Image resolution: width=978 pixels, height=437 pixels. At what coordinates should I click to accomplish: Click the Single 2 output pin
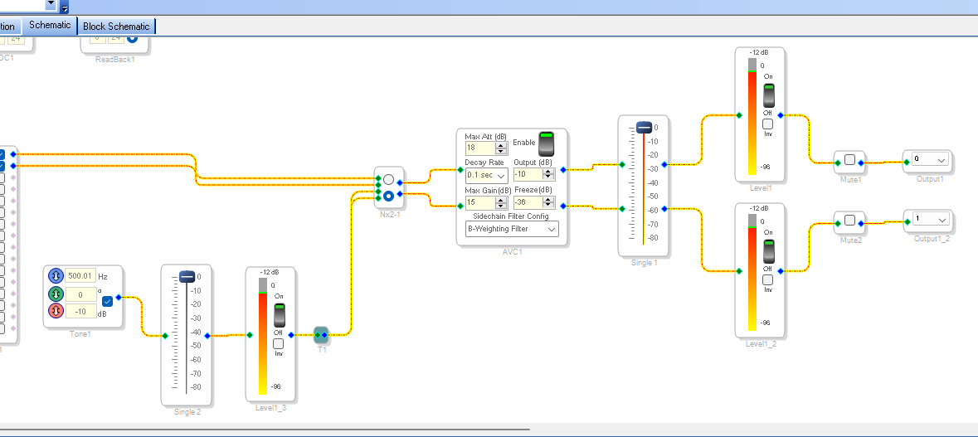[x=207, y=336]
